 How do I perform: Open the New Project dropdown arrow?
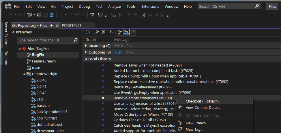tap(34, 15)
